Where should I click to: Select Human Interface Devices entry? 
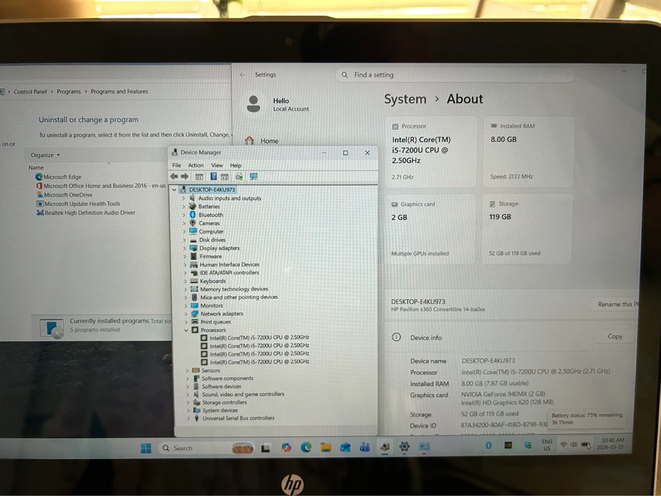click(x=225, y=265)
